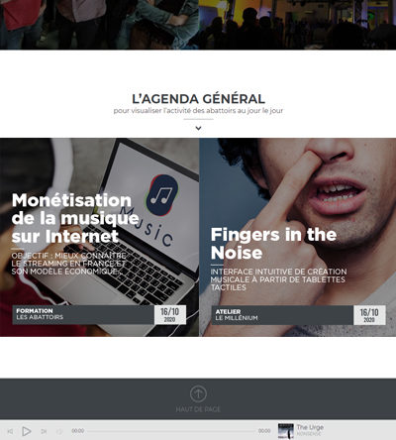396x440 pixels.
Task: Click the Formation Les Abattoirs label bar
Action: click(83, 314)
